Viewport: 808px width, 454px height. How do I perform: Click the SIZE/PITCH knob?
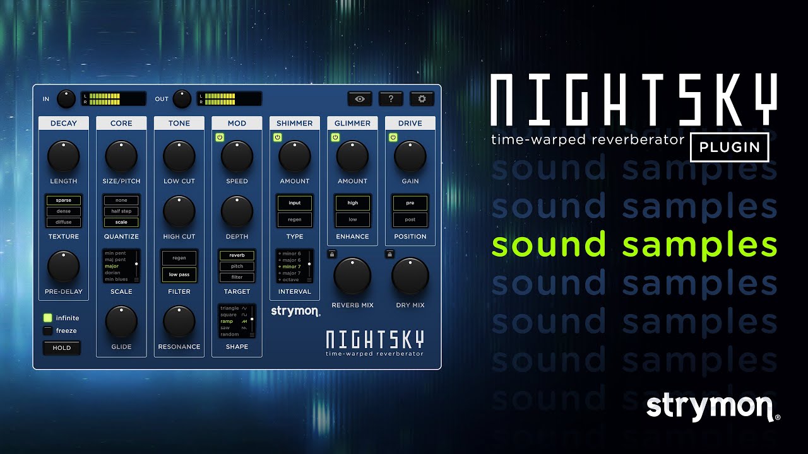[121, 156]
